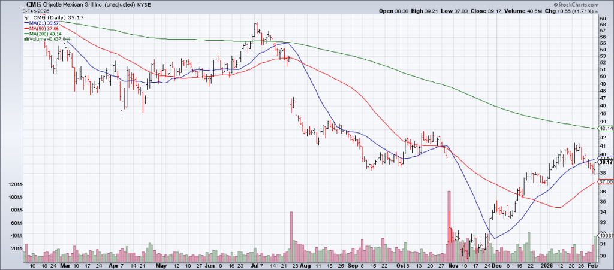
Task: Click the green 43.14 price tag on the right axis
Action: click(x=605, y=129)
